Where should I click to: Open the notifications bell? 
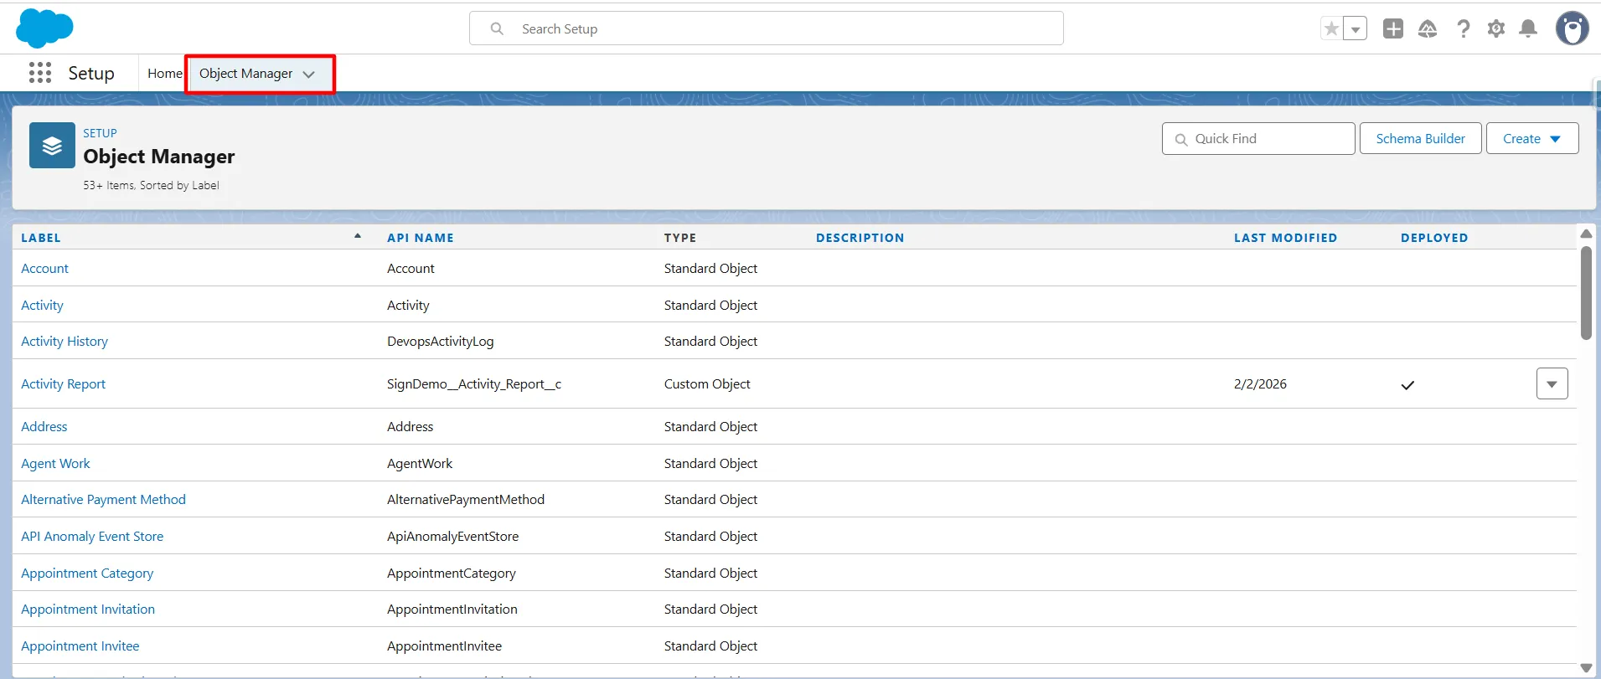click(x=1528, y=28)
